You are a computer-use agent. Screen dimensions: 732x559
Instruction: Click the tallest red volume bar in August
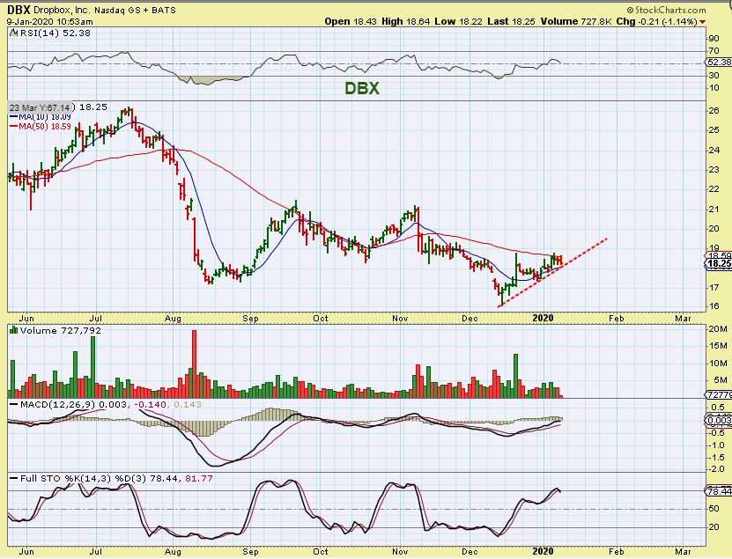tap(194, 364)
